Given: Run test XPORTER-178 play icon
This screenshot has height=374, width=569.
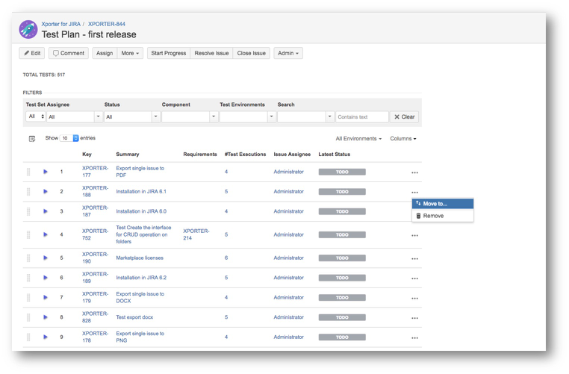Looking at the screenshot, I should [46, 337].
